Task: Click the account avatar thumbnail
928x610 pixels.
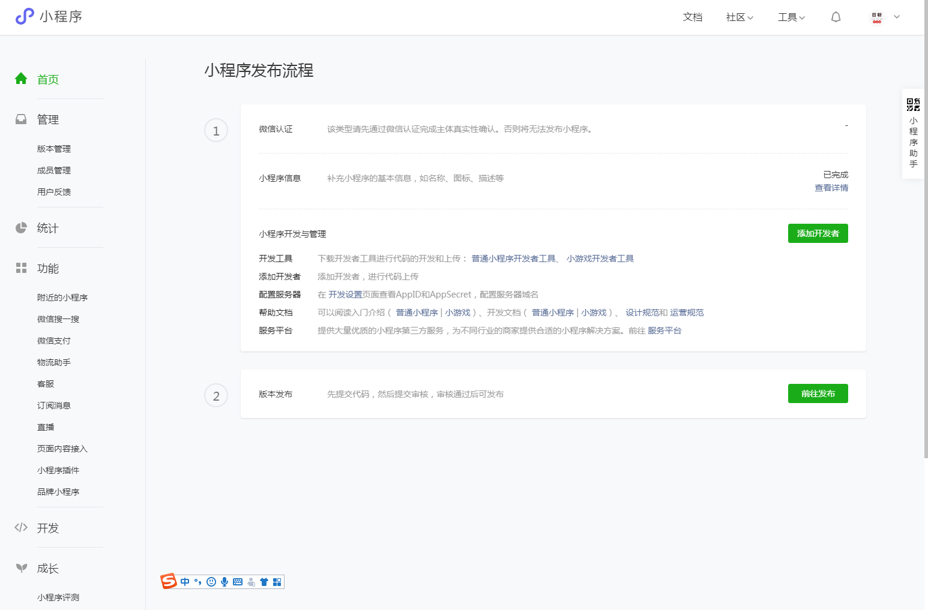Action: (x=877, y=17)
